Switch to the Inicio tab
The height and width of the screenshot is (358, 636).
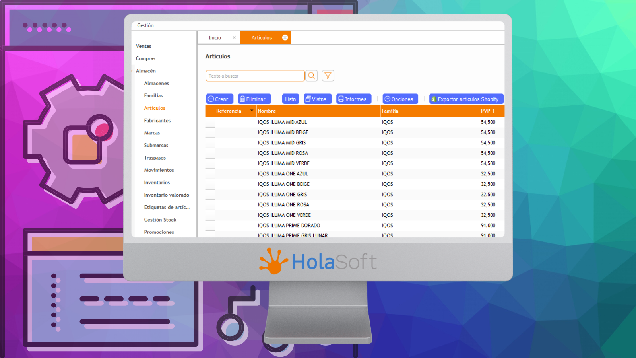pyautogui.click(x=215, y=38)
